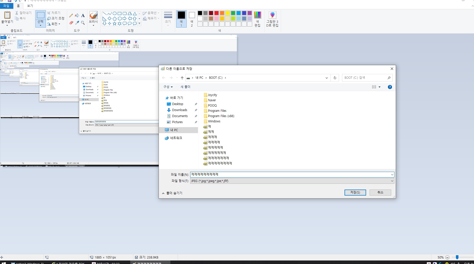
Task: Click the file name (파일 이름) input field
Action: coord(290,174)
